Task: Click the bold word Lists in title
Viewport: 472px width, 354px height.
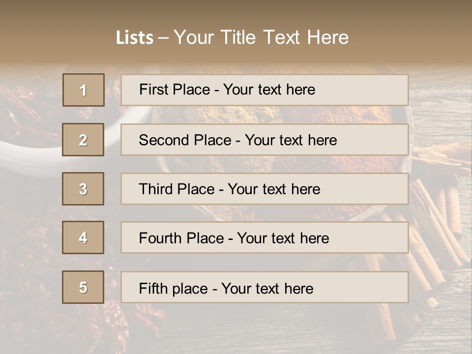Action: click(x=135, y=38)
